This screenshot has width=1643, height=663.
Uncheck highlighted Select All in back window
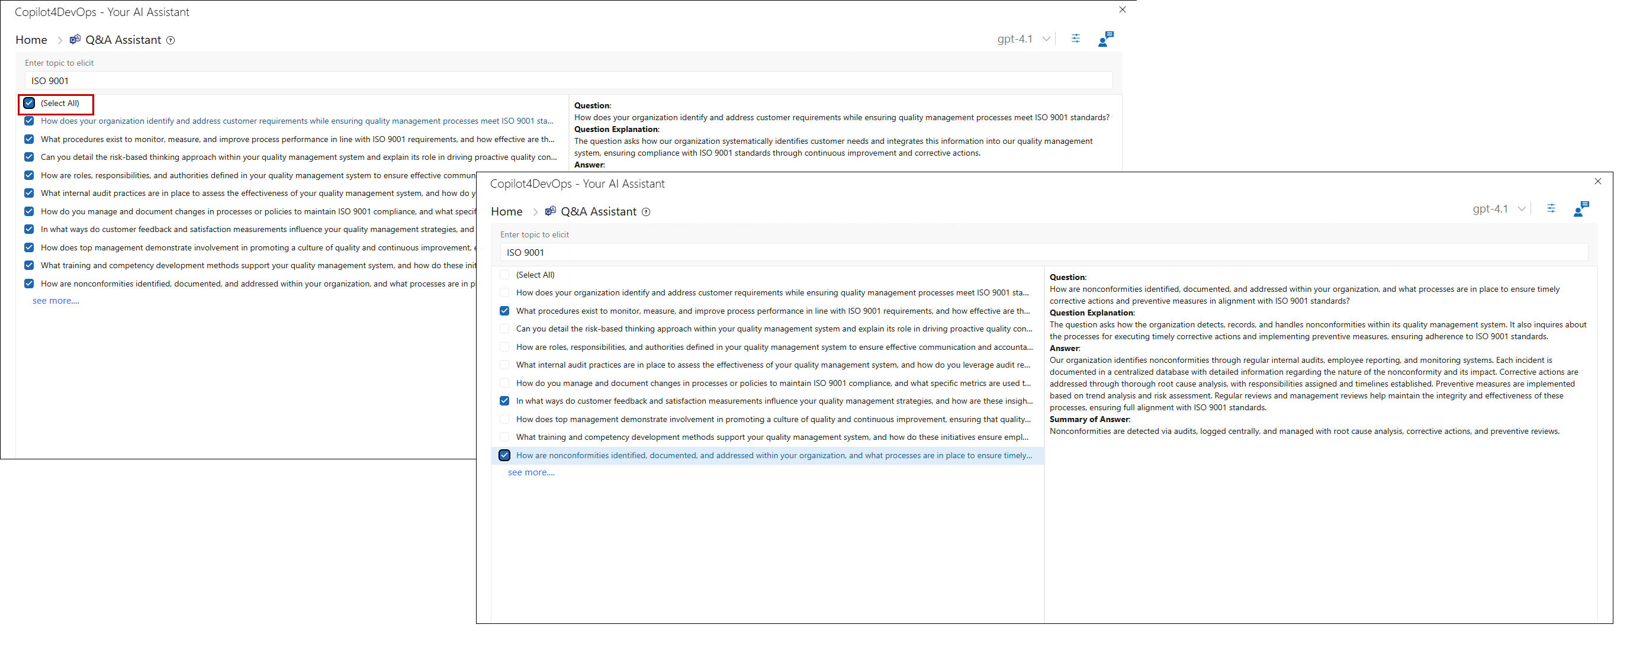pyautogui.click(x=30, y=103)
